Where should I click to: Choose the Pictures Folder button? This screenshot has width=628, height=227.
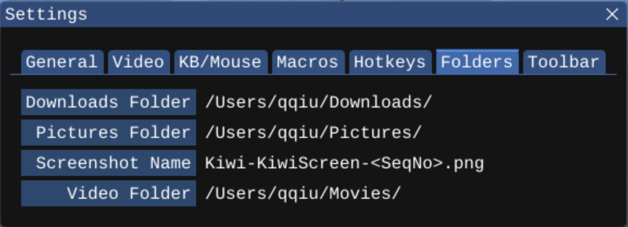click(x=109, y=133)
